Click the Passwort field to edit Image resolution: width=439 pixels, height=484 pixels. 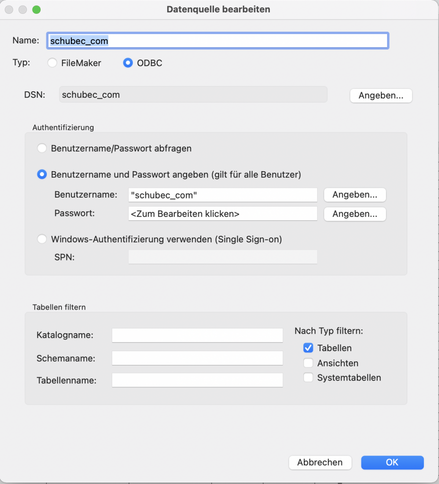tap(223, 214)
